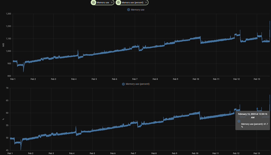Toggle Memory use series via legend circle

point(129,10)
